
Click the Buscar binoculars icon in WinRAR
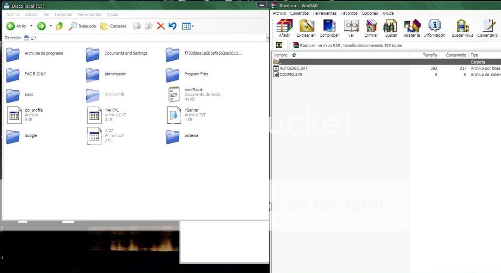click(x=391, y=28)
